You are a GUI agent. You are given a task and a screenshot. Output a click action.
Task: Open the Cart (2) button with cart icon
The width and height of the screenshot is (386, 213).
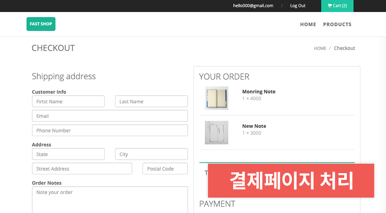point(337,6)
